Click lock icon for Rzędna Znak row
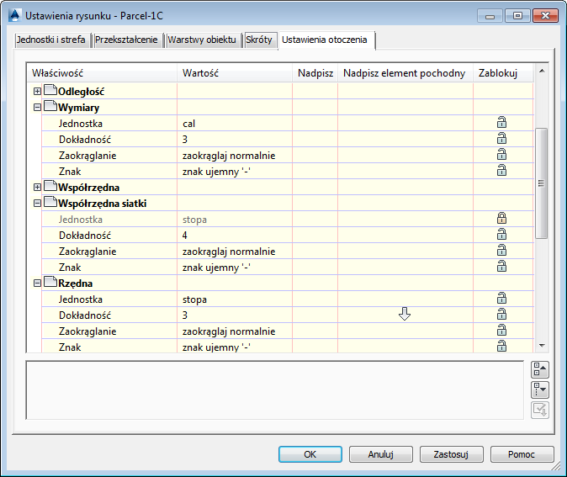The image size is (567, 477). [501, 347]
